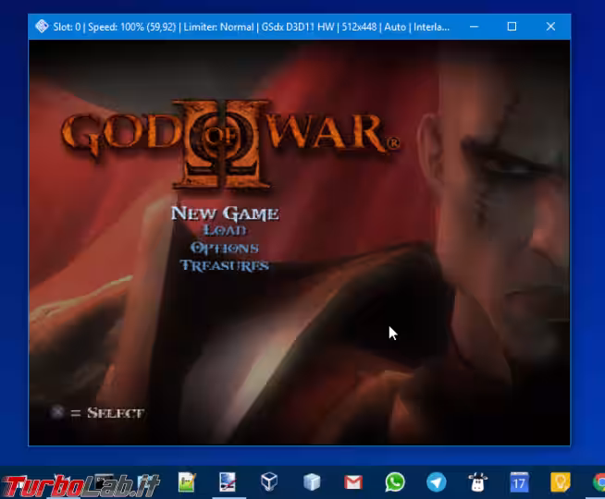Open the Gmail icon on the taskbar
The image size is (605, 499).
pos(353,482)
